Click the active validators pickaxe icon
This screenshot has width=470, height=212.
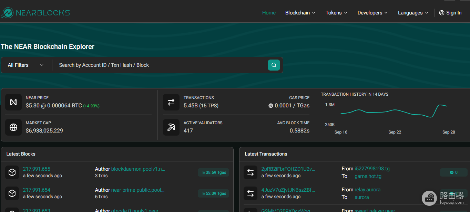click(x=171, y=127)
